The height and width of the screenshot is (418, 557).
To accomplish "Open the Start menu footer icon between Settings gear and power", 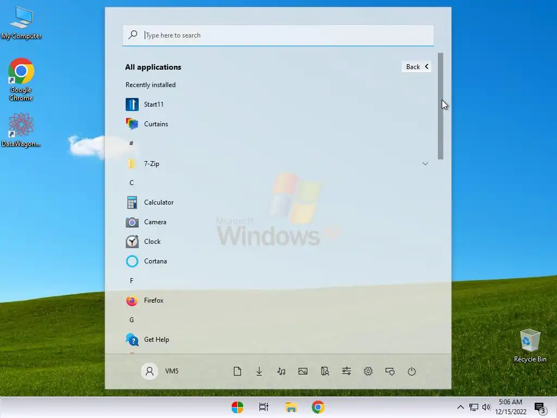I will pyautogui.click(x=390, y=371).
